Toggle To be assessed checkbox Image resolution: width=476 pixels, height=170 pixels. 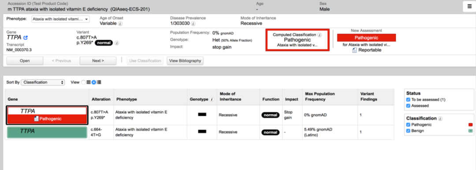click(x=408, y=100)
